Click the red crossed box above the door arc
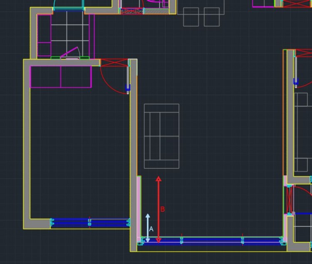Image resolution: width=312 pixels, height=264 pixels. (x=114, y=62)
